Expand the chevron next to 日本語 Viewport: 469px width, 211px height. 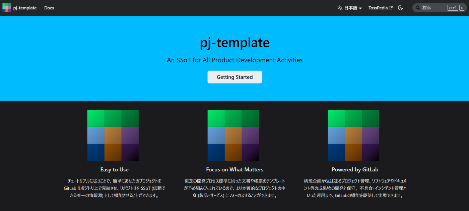pos(361,8)
